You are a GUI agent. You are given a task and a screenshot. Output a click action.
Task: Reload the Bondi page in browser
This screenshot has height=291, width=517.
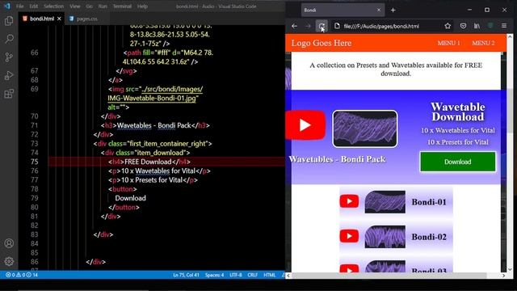[322, 26]
